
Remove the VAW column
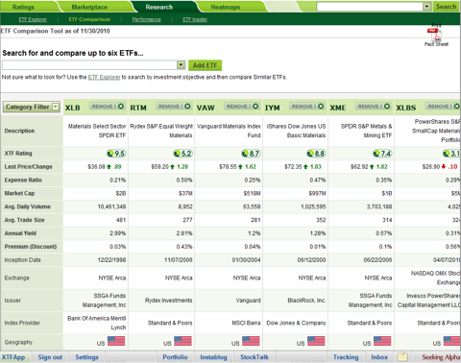pyautogui.click(x=242, y=107)
